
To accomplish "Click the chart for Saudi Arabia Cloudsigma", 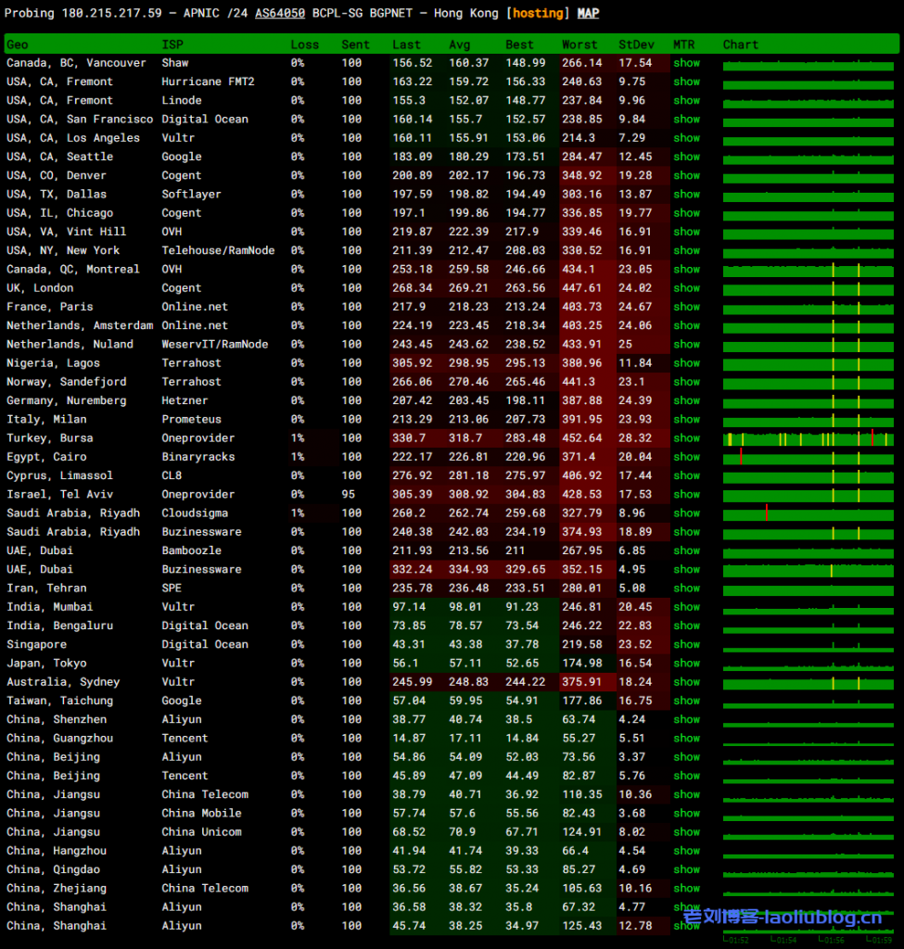I will pyautogui.click(x=809, y=513).
